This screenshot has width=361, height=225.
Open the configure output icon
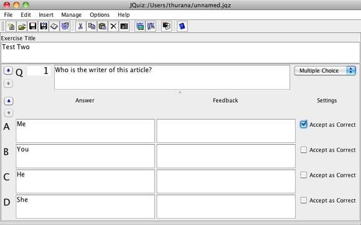(166, 27)
